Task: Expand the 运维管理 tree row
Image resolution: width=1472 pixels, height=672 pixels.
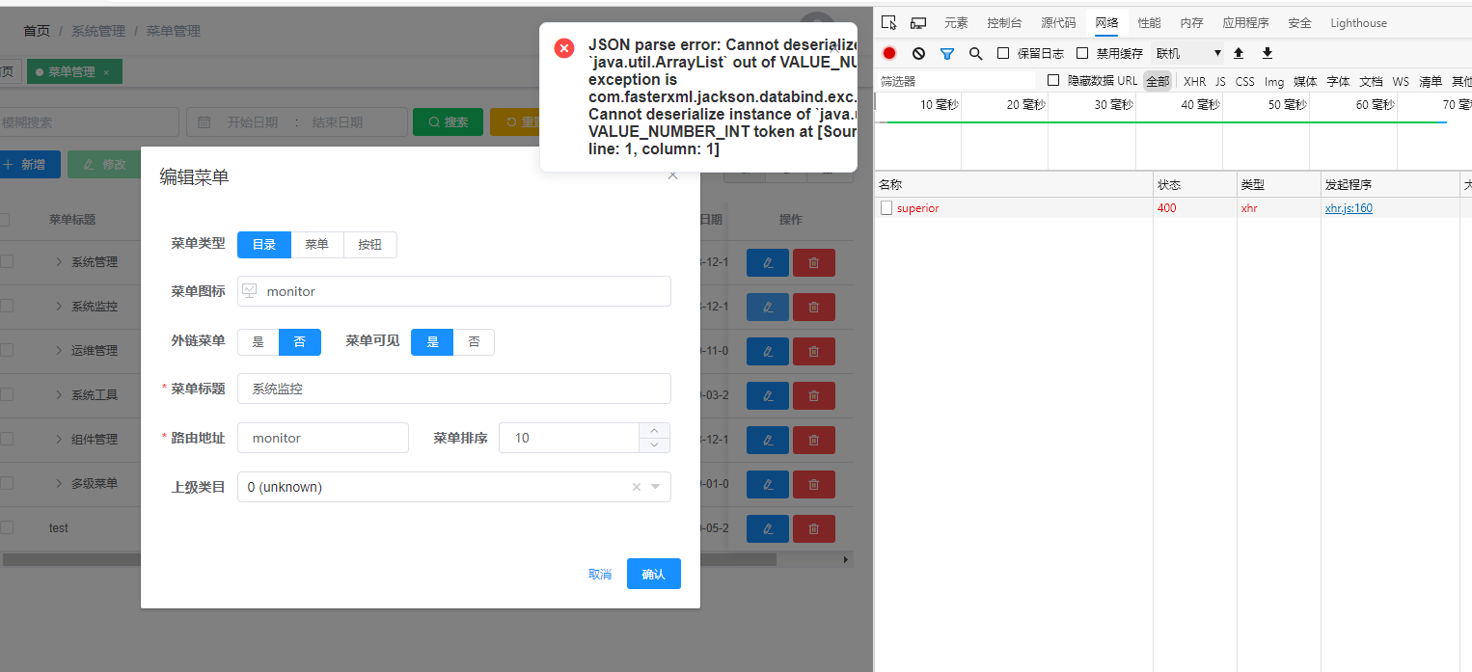Action: coord(58,350)
